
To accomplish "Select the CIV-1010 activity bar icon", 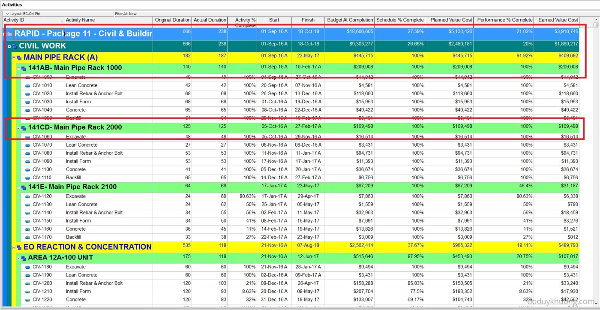I will tap(27, 85).
